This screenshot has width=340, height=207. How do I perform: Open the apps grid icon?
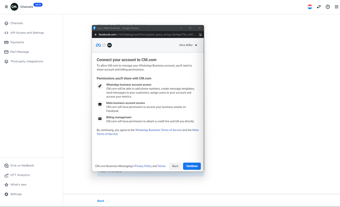(336, 7)
